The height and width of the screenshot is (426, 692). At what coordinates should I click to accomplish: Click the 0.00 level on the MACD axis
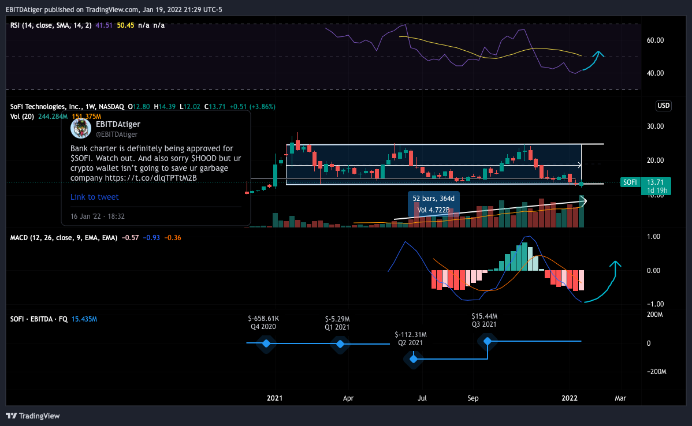[x=653, y=270]
